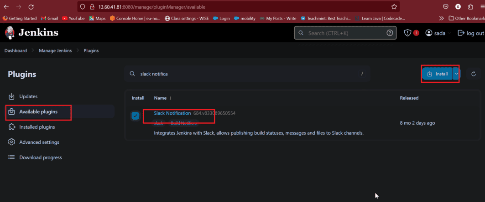Open the Pocket save icon in the toolbar
Screen dimensions: 485x202
coord(446,7)
